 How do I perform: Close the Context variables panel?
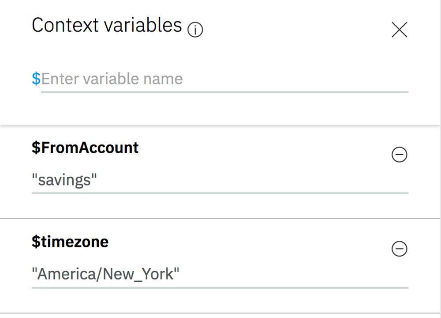point(399,30)
